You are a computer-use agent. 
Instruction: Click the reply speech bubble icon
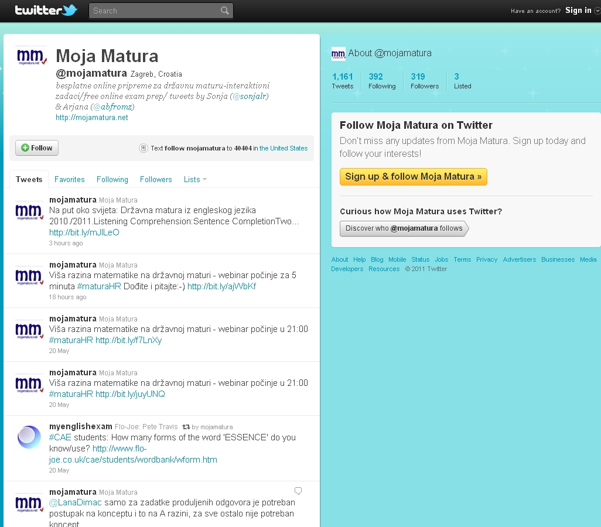click(298, 491)
